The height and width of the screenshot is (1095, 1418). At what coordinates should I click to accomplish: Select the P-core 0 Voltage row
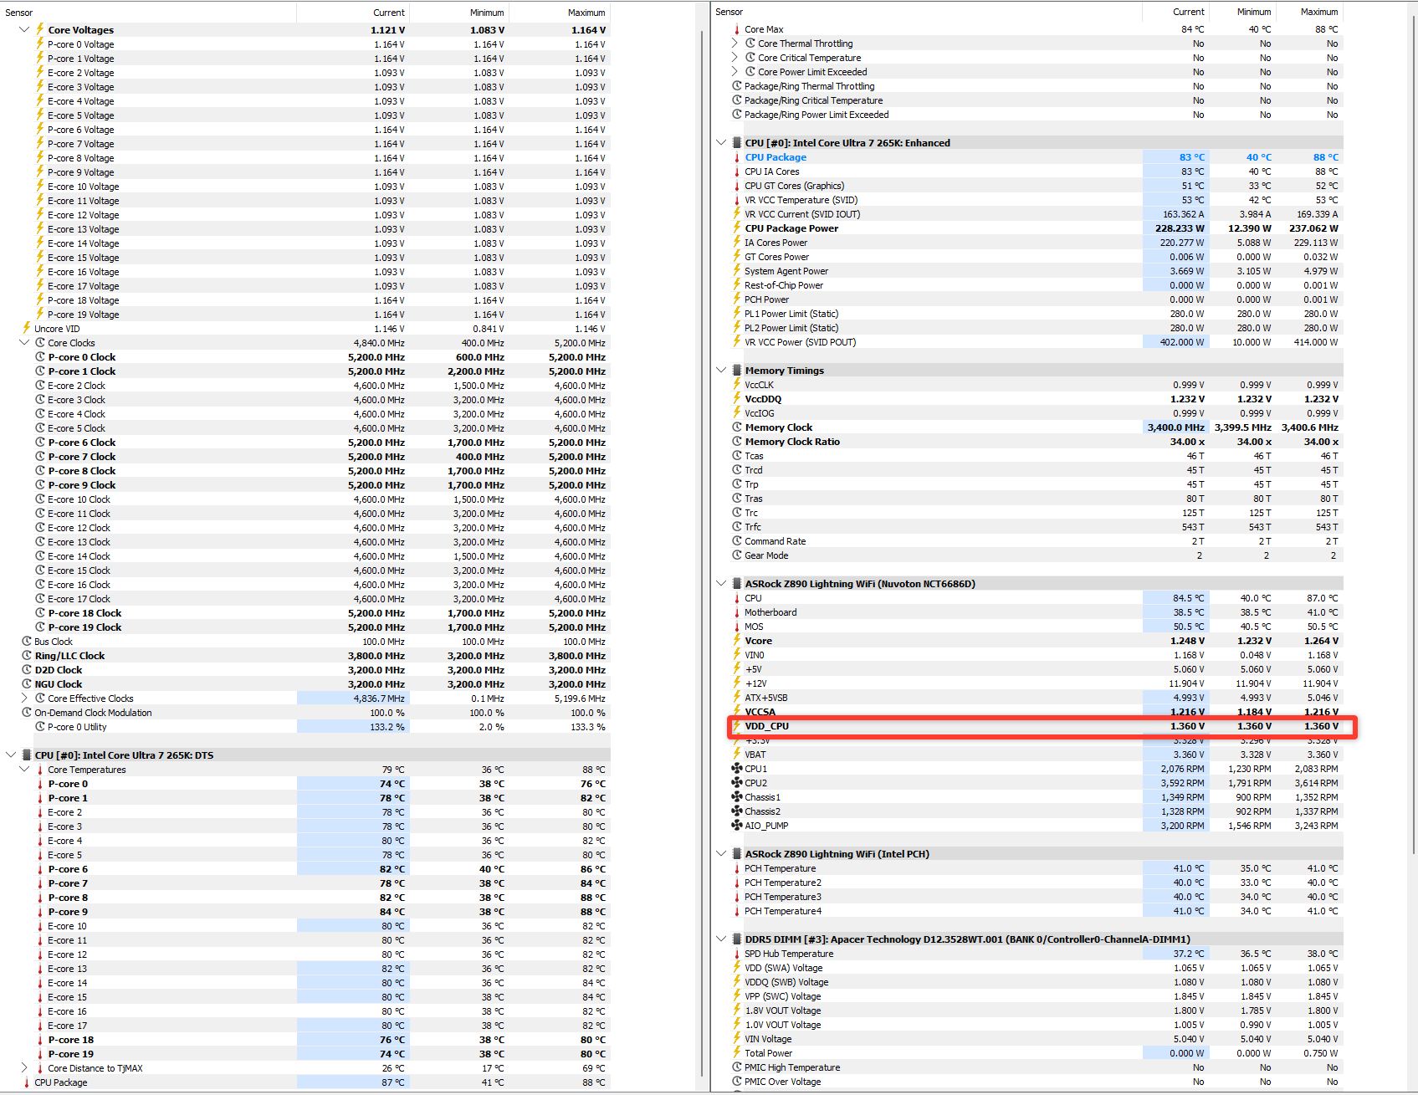coord(306,44)
